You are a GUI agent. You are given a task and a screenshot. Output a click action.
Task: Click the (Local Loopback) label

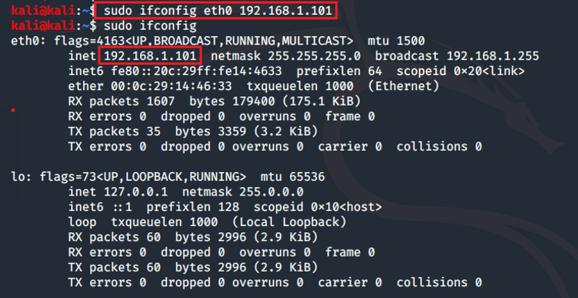point(289,222)
